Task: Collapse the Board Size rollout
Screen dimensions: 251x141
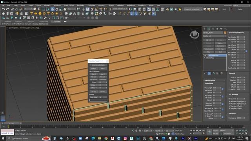Action: click(x=214, y=83)
